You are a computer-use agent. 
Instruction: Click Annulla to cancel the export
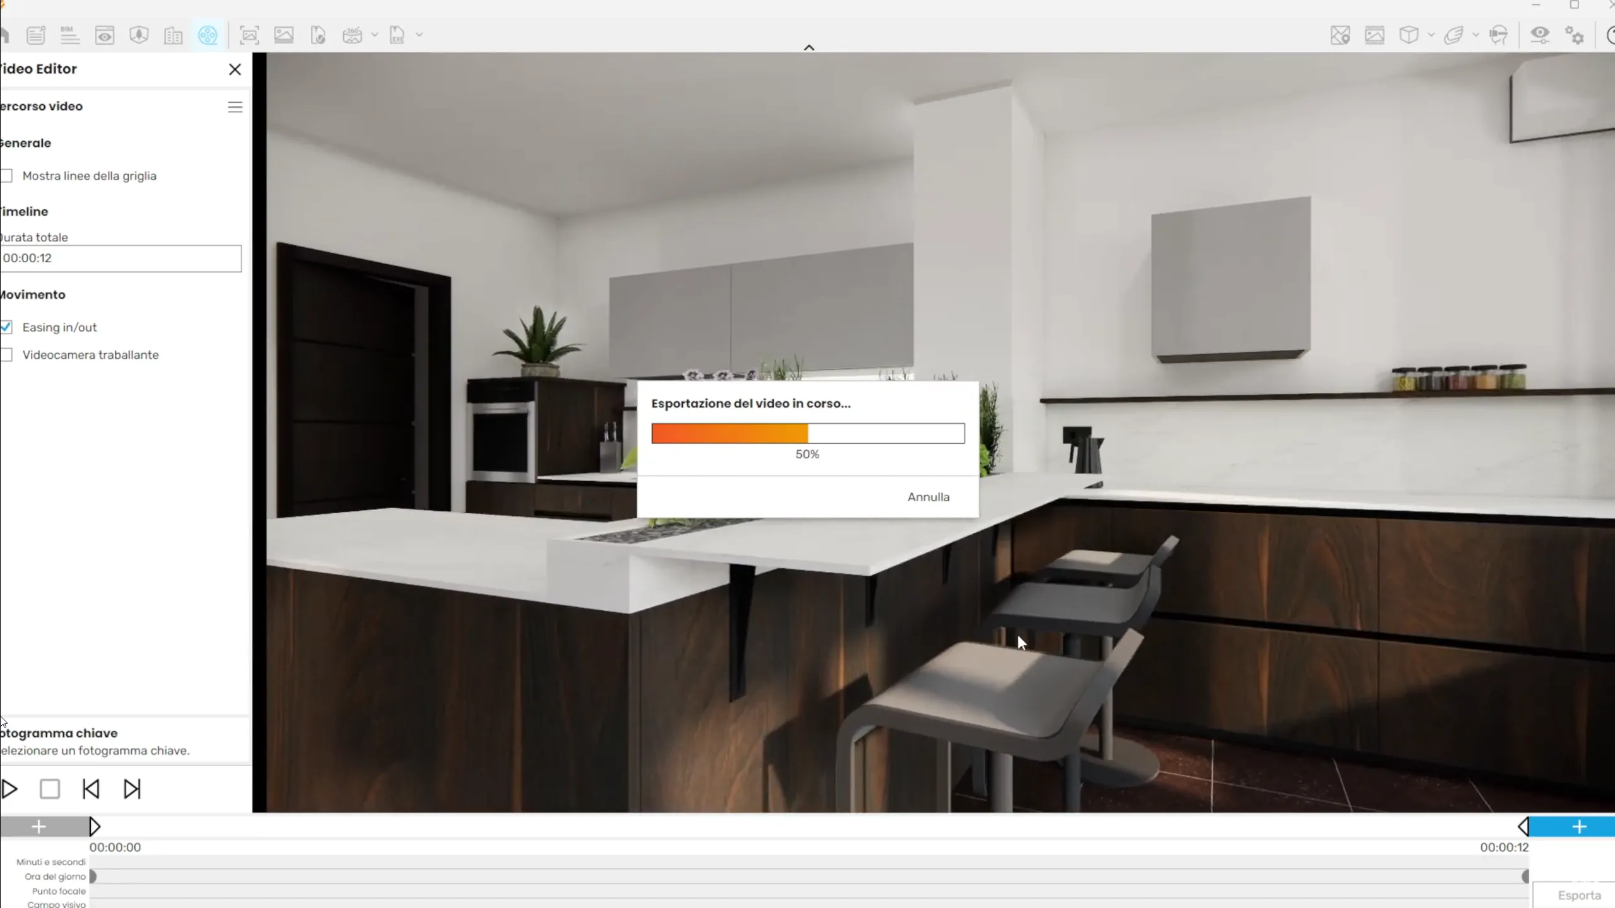click(928, 497)
